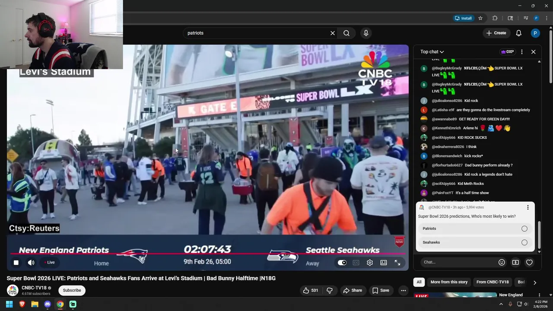The height and width of the screenshot is (311, 553).
Task: Save video to a playlist
Action: click(x=381, y=290)
